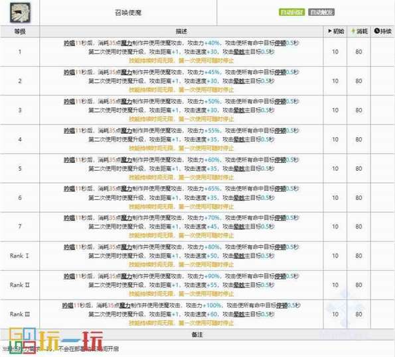Click the 初始 column header label
Screen dimensions: 395x357
point(339,31)
